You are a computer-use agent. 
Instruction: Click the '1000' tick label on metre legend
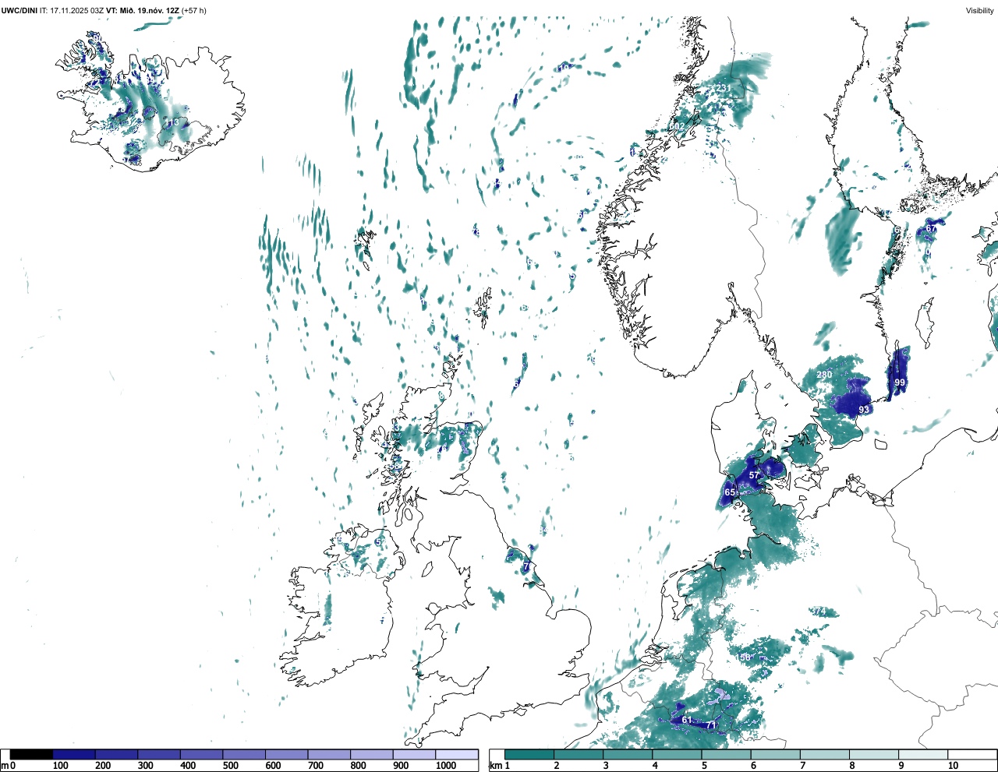pos(446,766)
